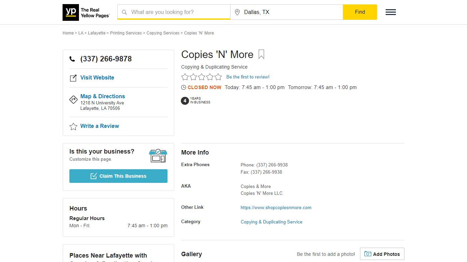Edit the Dallas, TX location field
This screenshot has width=467, height=262.
[286, 12]
